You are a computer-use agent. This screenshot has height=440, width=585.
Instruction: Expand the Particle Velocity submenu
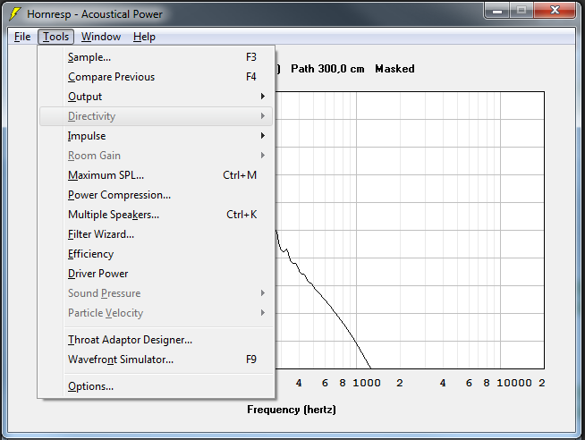tap(156, 313)
